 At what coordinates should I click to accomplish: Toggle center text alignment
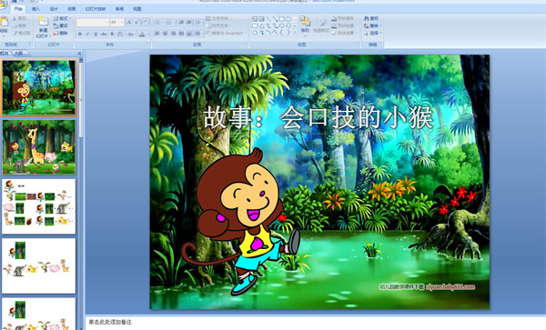tap(165, 34)
